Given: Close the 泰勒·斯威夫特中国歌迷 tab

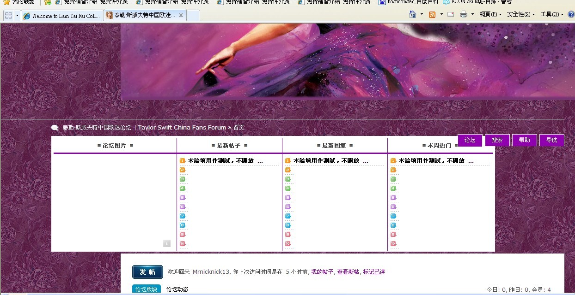Looking at the screenshot, I should coord(181,15).
